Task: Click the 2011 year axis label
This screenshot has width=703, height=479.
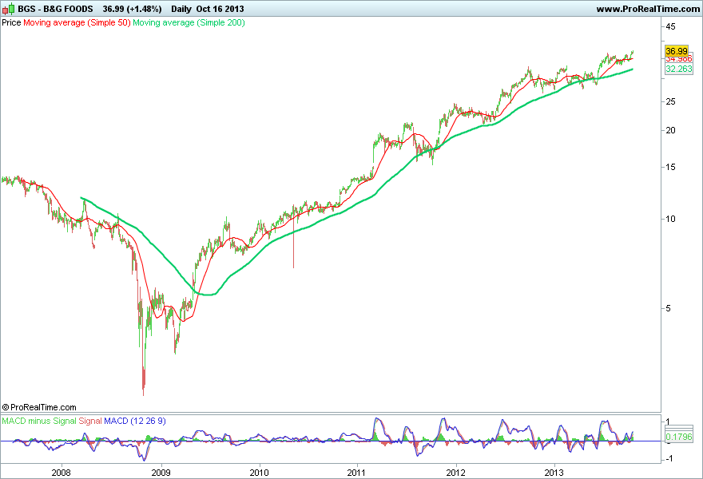Action: (357, 473)
